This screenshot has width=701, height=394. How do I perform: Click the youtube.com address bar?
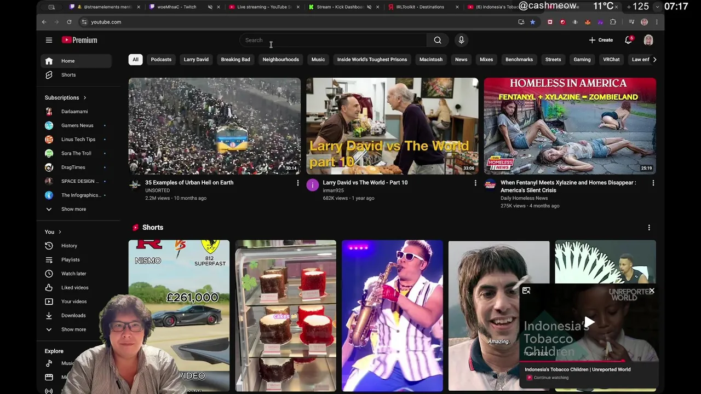tap(296, 22)
